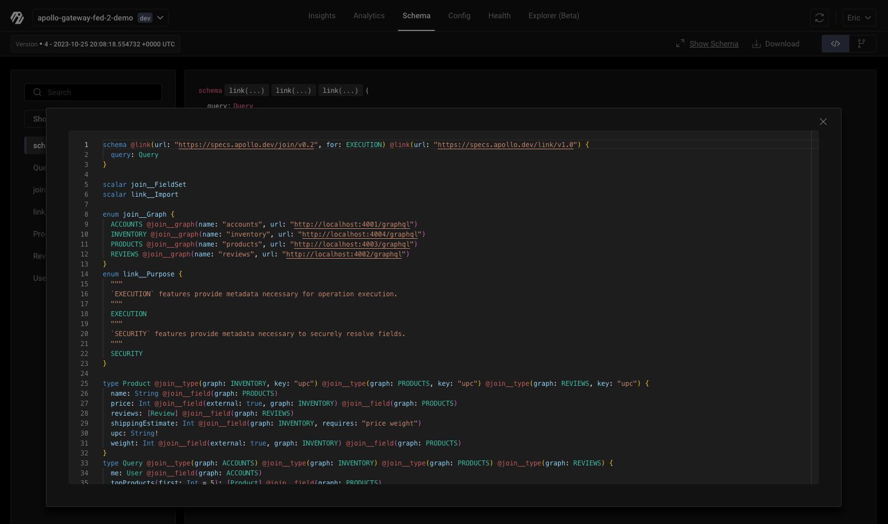The image size is (888, 524).
Task: Click the editor vertical scrollbar track
Action: pyautogui.click(x=815, y=307)
